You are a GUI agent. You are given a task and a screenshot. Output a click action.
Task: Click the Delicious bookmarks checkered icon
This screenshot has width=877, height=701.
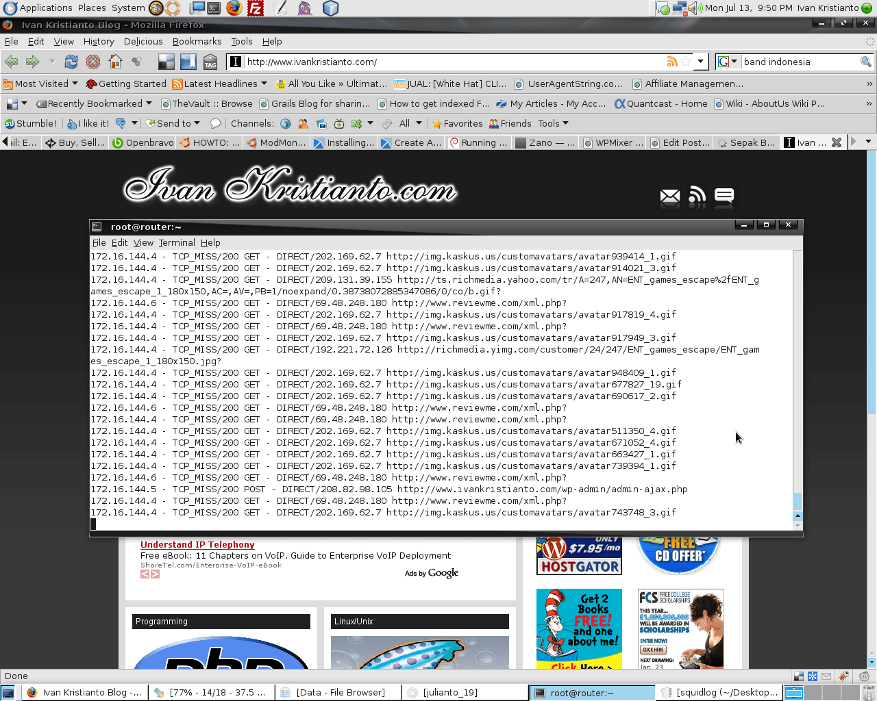click(166, 62)
